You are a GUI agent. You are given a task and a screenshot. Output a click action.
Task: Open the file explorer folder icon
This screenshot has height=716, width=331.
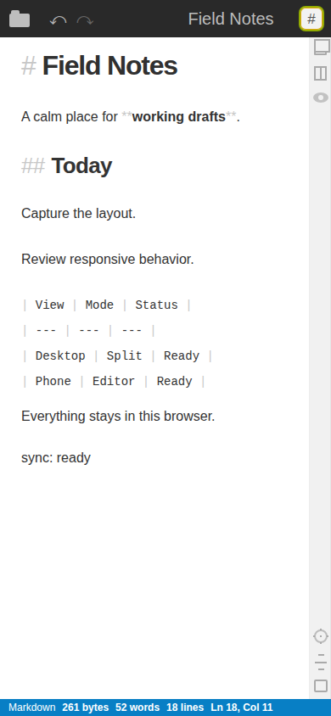(x=20, y=20)
